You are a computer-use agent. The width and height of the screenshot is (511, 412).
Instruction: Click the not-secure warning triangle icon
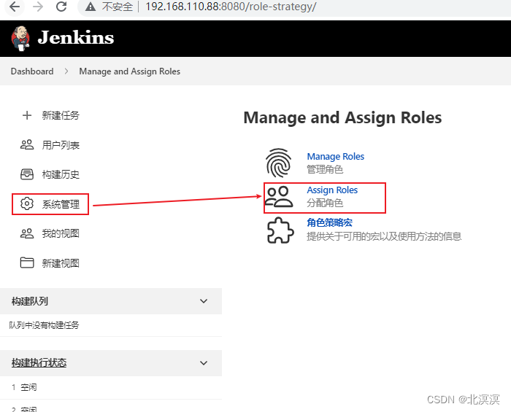pyautogui.click(x=91, y=7)
